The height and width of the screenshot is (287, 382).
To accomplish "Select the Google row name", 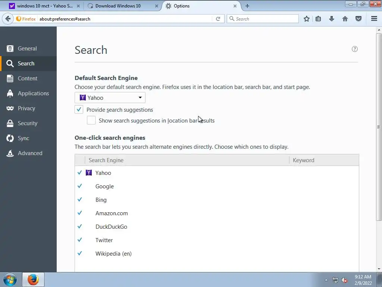I will pyautogui.click(x=104, y=186).
